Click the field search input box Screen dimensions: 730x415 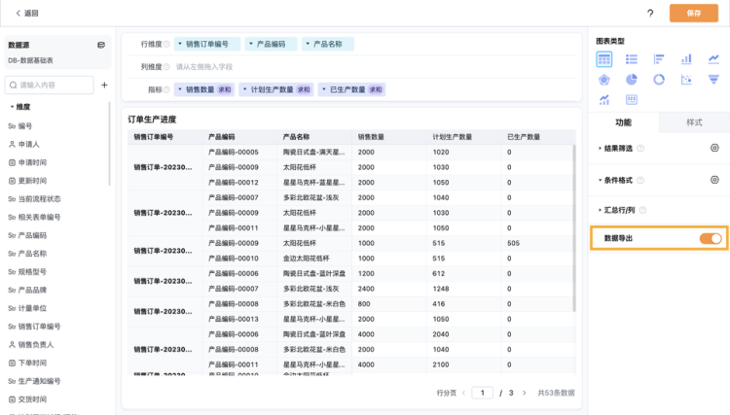point(51,86)
